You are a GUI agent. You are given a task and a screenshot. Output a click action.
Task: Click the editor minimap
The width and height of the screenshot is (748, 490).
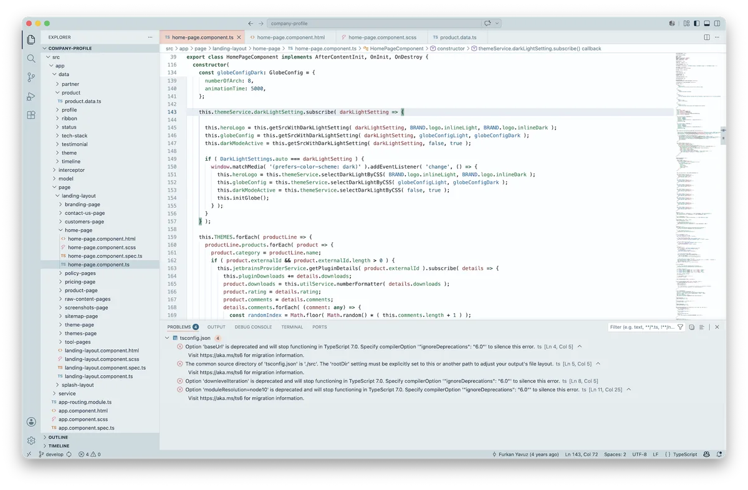[x=697, y=185]
